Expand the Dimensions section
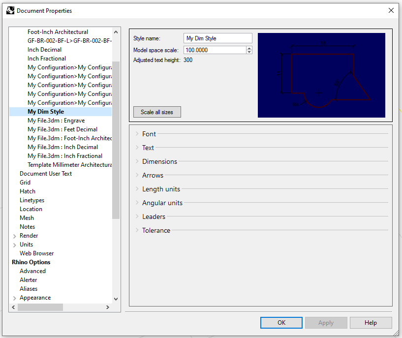Viewport: 402px width, 338px height. 159,161
